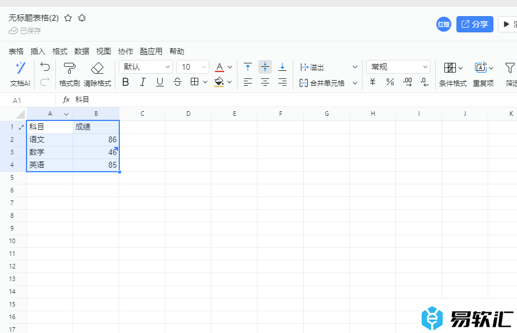This screenshot has width=517, height=333.
Task: Align text to top
Action: [248, 67]
